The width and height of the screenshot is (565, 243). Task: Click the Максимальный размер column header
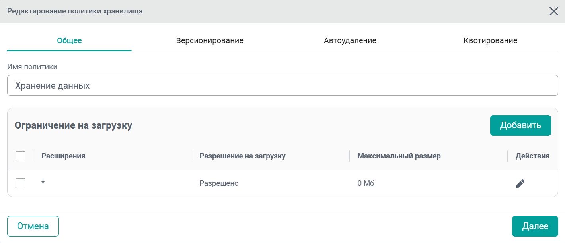click(x=399, y=156)
